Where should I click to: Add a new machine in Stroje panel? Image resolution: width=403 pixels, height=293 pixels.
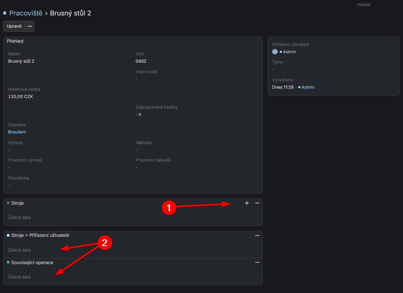pyautogui.click(x=247, y=203)
